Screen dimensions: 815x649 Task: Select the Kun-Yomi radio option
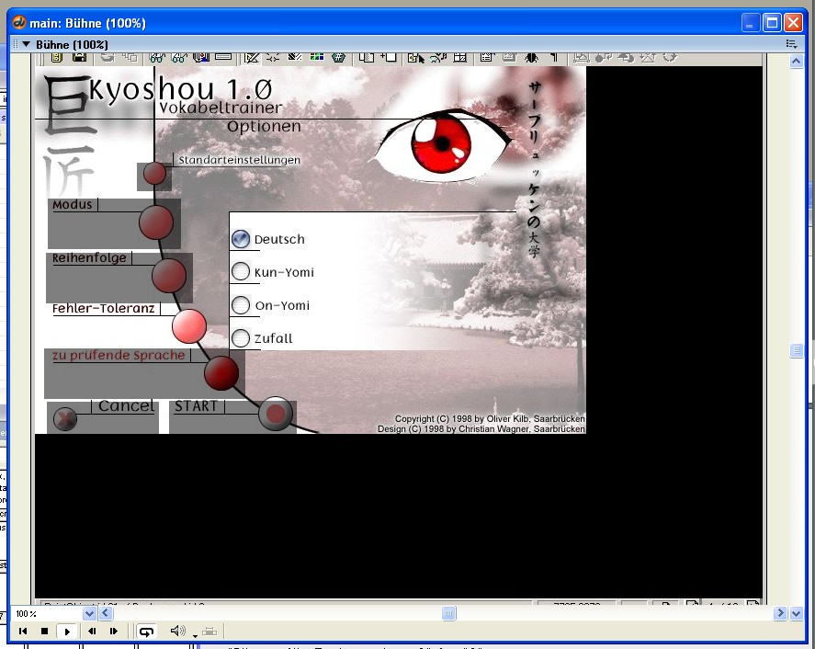pos(241,272)
